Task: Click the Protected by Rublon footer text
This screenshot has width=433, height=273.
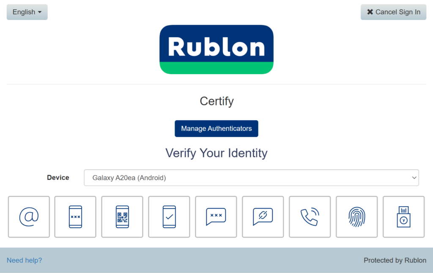Action: click(395, 260)
